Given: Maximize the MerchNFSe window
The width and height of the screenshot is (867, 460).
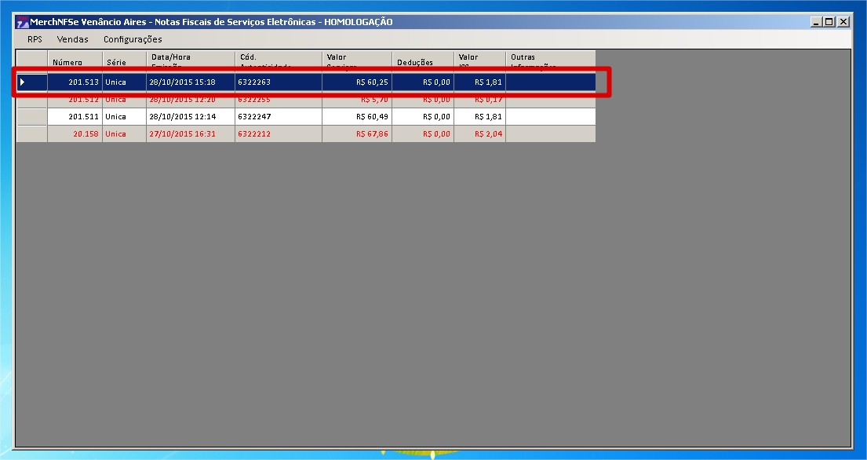Looking at the screenshot, I should point(830,22).
